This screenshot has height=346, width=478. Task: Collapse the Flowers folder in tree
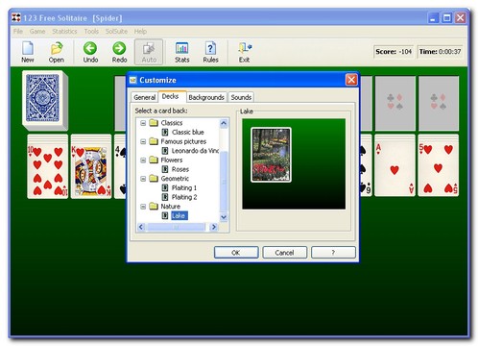coord(143,160)
